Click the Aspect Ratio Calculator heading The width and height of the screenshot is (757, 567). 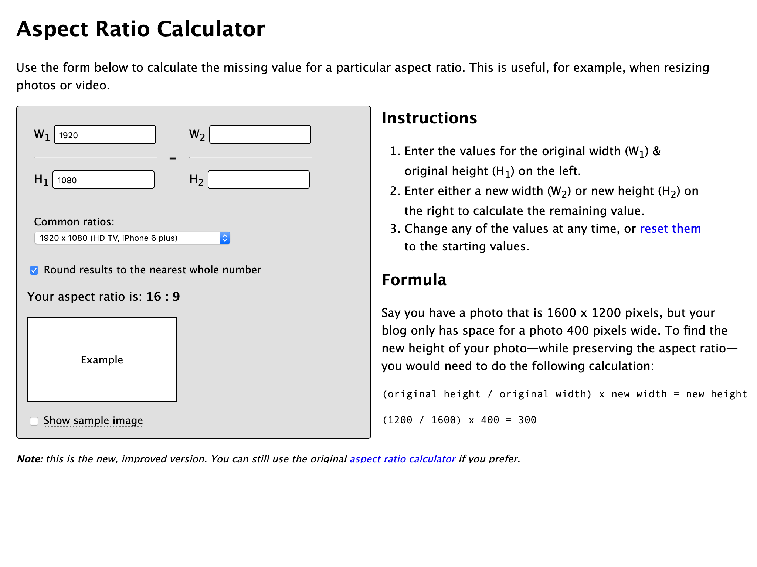[x=141, y=29]
